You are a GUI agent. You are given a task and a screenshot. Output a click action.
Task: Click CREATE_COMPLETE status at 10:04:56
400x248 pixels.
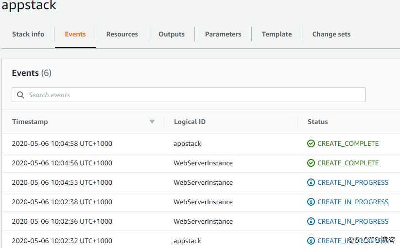pyautogui.click(x=348, y=163)
